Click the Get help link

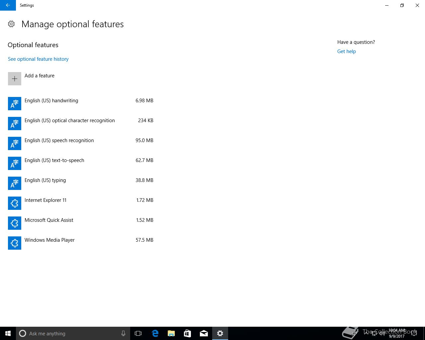point(347,51)
